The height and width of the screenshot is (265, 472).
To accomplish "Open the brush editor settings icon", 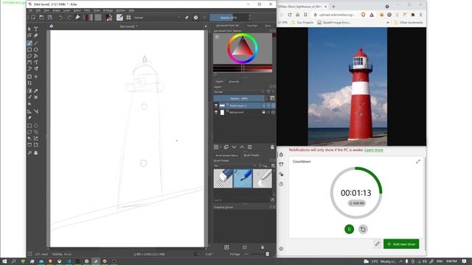I will coord(119,18).
